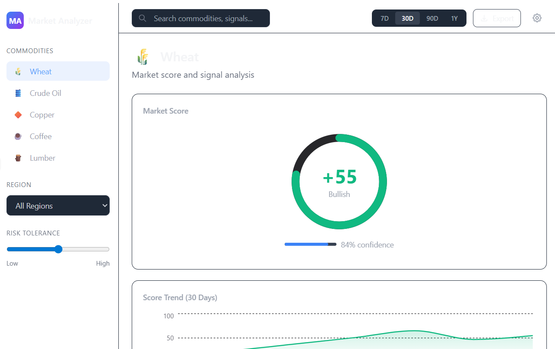Click the Coffee cup icon

18,136
